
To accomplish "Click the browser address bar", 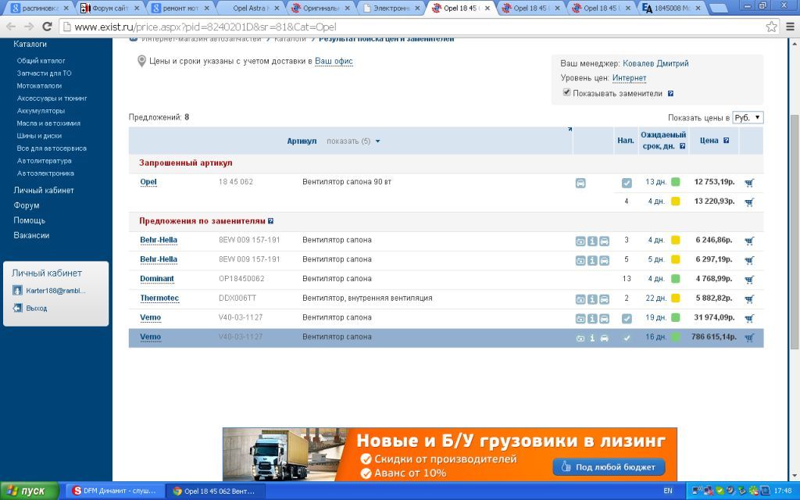I will pyautogui.click(x=412, y=27).
